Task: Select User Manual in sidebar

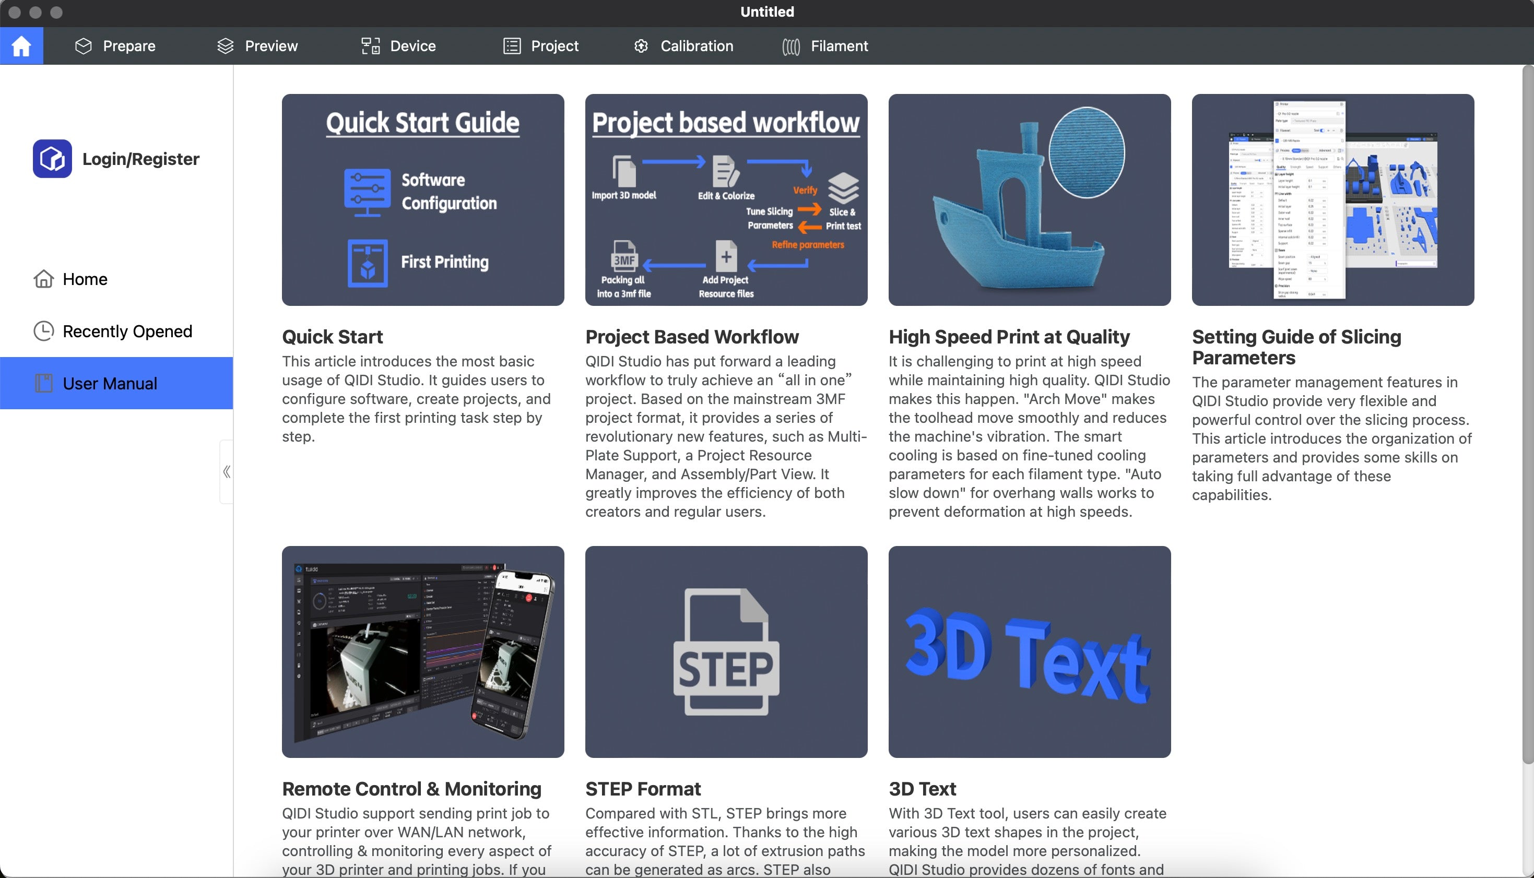Action: click(110, 384)
